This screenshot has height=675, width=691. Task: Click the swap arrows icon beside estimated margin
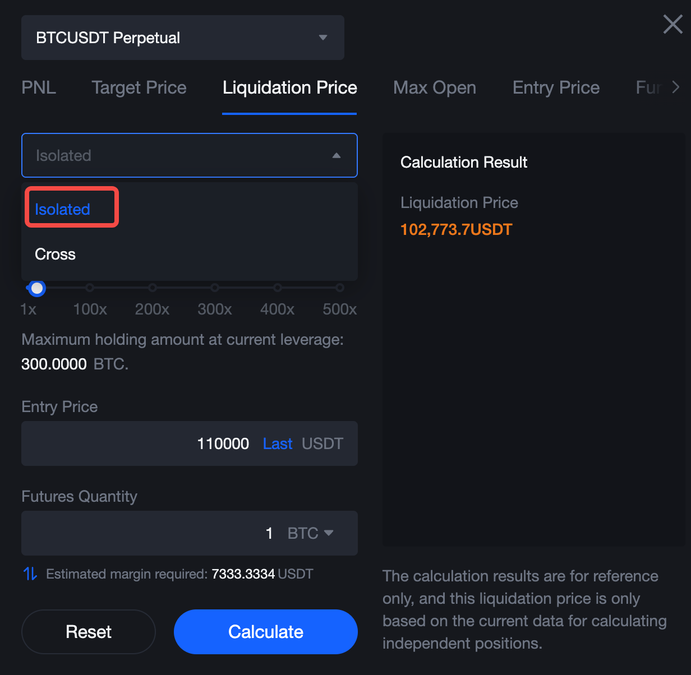coord(30,574)
